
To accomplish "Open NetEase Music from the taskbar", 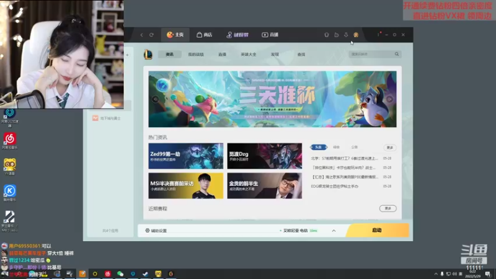I will (x=107, y=273).
